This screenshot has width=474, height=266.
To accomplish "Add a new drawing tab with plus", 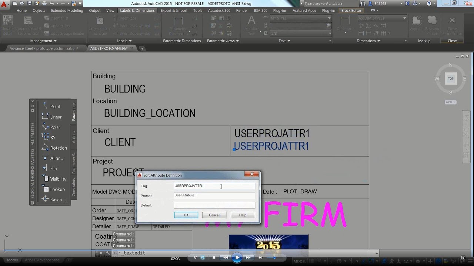I will click(142, 48).
